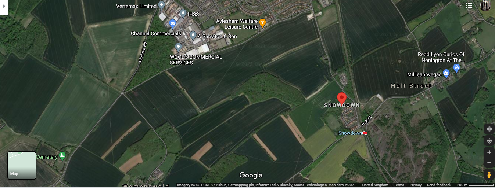Select Woods Commercial Services marker
495x188 pixels.
pos(178,47)
